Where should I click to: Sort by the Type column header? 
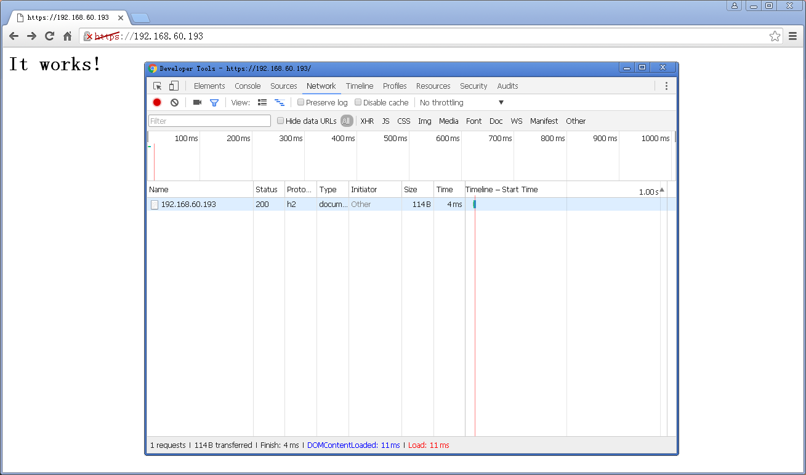[x=333, y=190]
